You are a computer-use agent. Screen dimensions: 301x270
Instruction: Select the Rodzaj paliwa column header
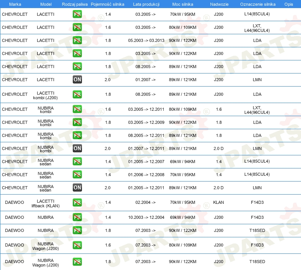point(75,4)
